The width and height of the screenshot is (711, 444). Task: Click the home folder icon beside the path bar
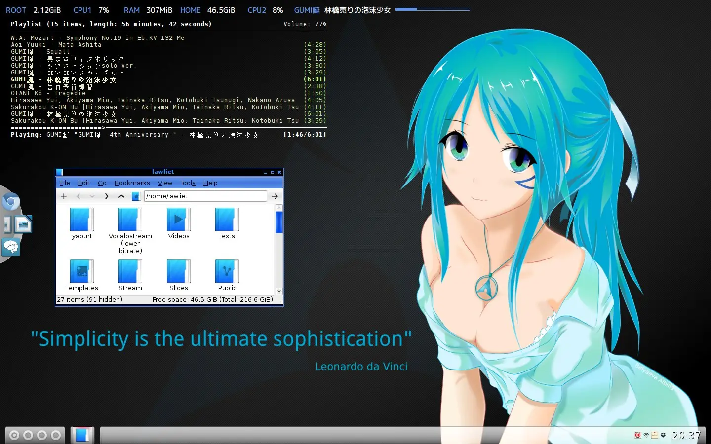136,196
